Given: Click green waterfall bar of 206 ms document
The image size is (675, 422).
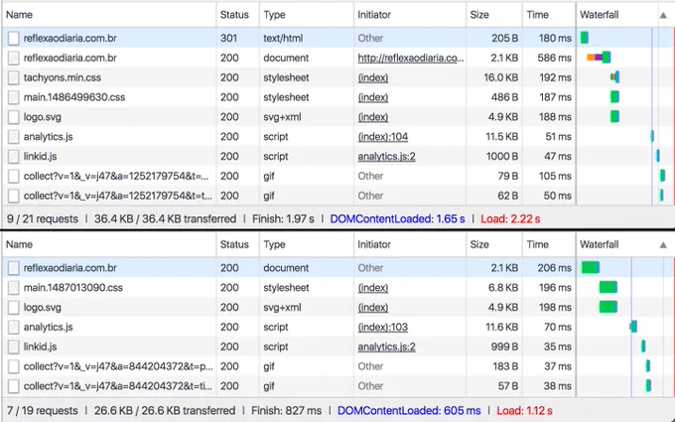Looking at the screenshot, I should click(x=591, y=267).
